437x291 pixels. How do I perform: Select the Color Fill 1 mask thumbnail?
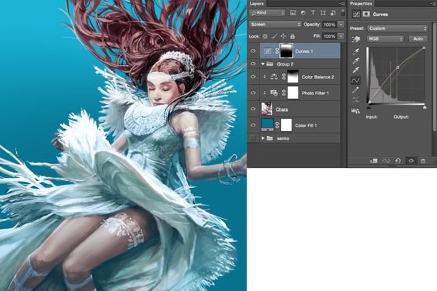[x=286, y=125]
